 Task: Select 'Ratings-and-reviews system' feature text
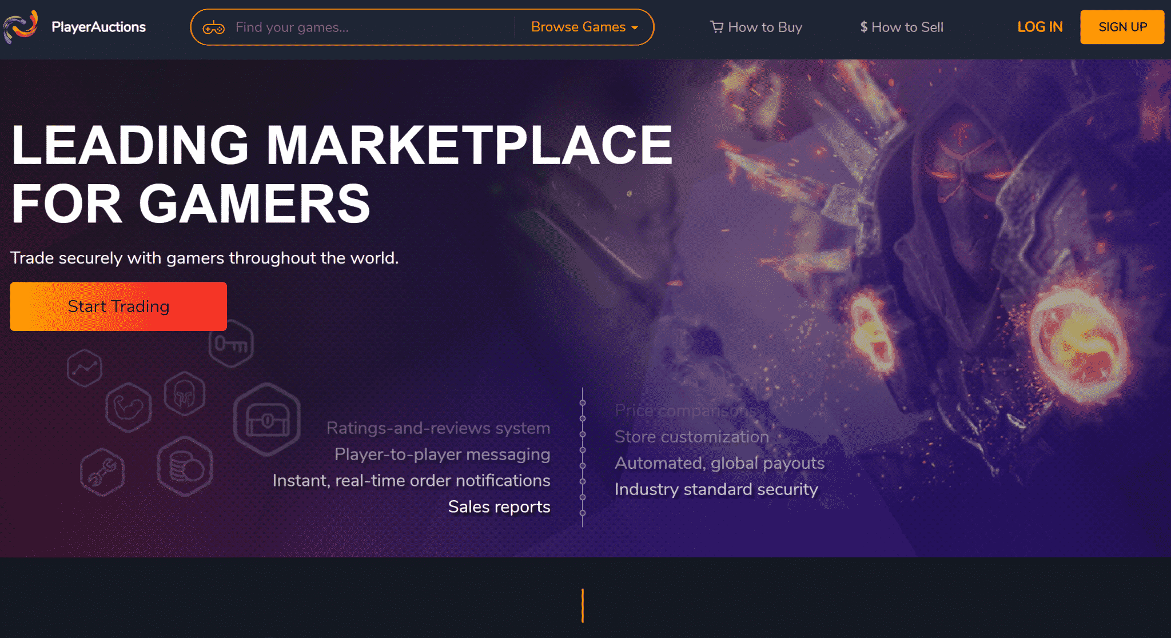[438, 428]
